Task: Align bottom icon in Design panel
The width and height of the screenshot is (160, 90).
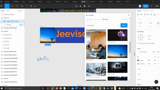Action: 155,14
